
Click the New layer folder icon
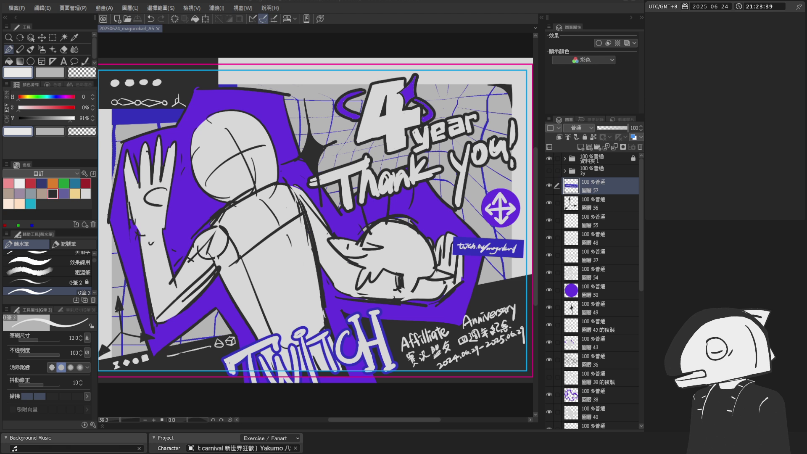[597, 147]
